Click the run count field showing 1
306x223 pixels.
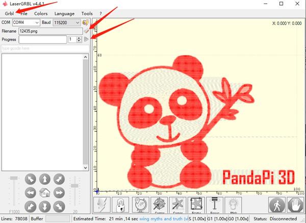72,39
